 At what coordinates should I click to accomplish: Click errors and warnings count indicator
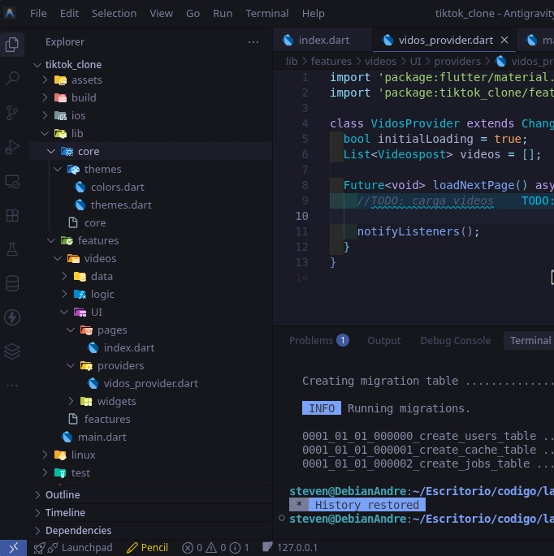215,548
